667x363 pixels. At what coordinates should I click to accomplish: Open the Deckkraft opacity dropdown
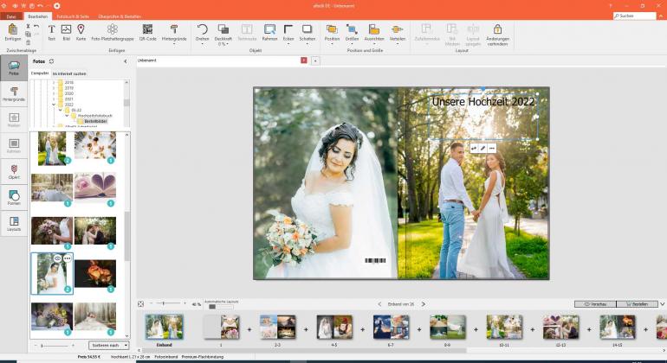[223, 34]
